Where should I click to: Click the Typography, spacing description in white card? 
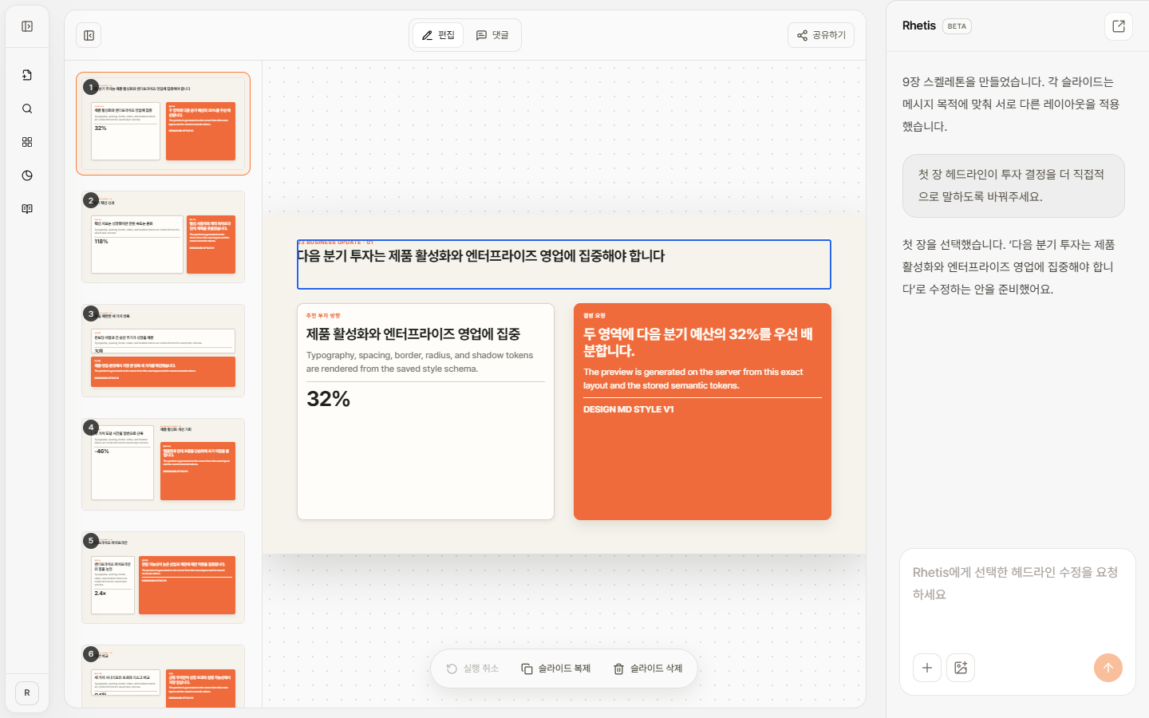[x=420, y=362]
